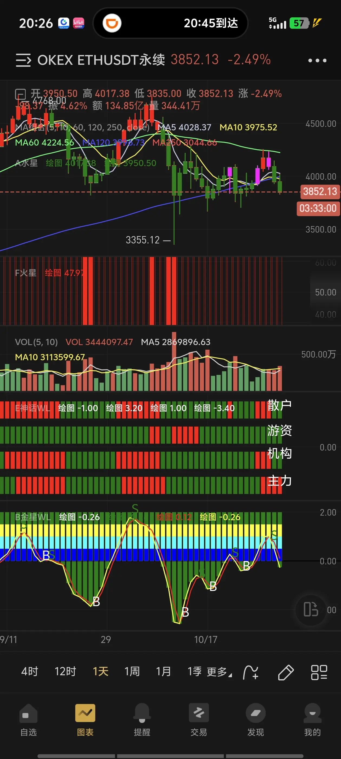Tap the 机构 row label
Screen dimensions: 341x759
click(x=280, y=454)
